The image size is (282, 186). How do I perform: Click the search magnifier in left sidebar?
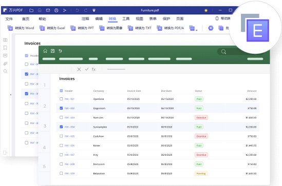click(5, 71)
